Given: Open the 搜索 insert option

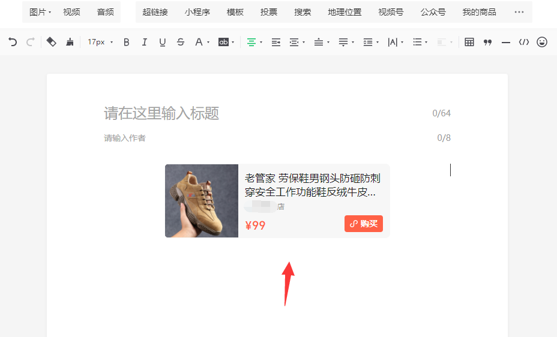Looking at the screenshot, I should [303, 12].
